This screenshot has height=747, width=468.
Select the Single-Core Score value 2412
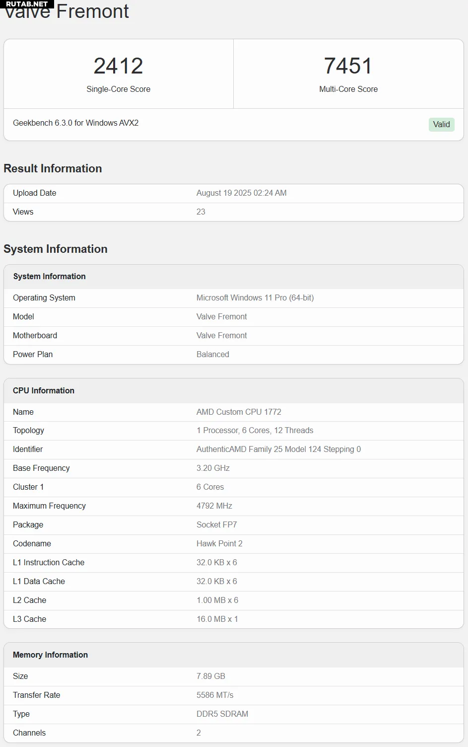(118, 66)
